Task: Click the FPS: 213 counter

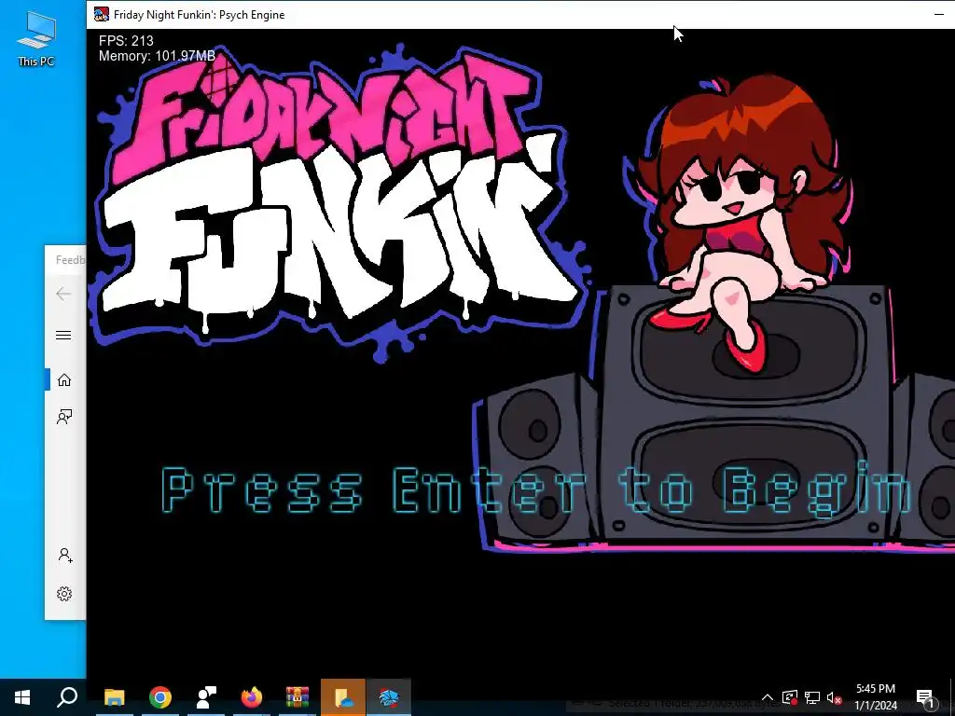Action: point(126,41)
